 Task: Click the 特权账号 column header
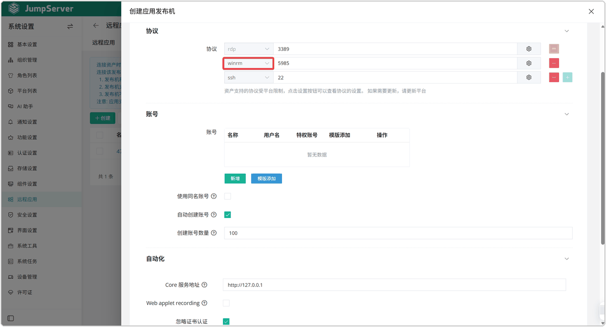click(x=307, y=135)
